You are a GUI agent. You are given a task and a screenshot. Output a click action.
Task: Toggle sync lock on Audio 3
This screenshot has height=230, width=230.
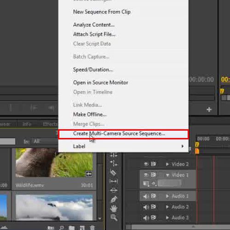(153, 218)
